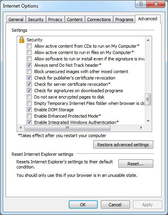The width and height of the screenshot is (168, 215).
Task: Check Enable Enhanced Protected Mode
Action: (29, 116)
